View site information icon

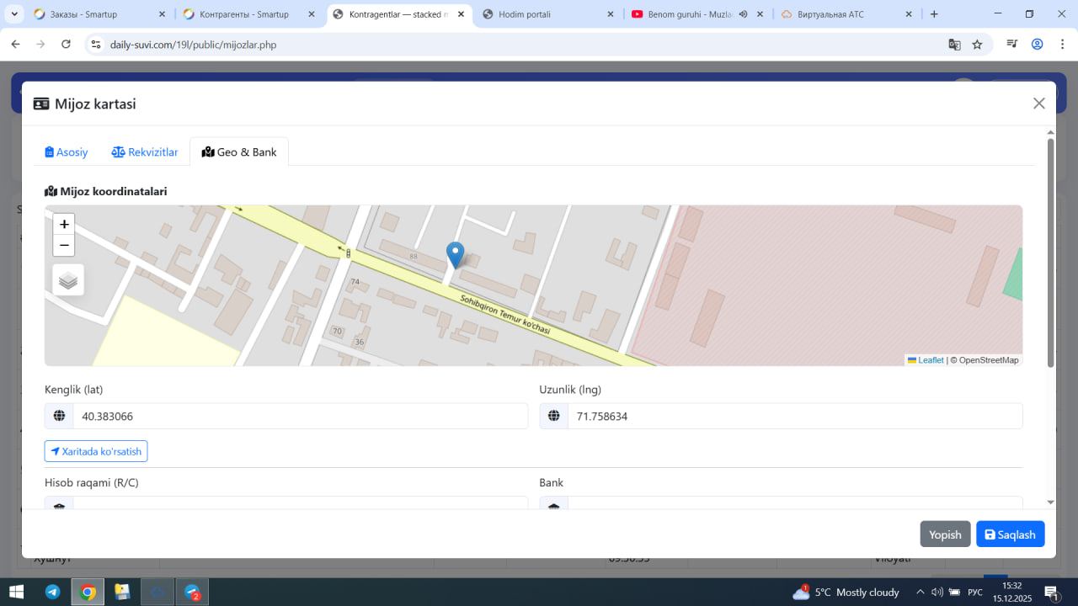pos(95,45)
